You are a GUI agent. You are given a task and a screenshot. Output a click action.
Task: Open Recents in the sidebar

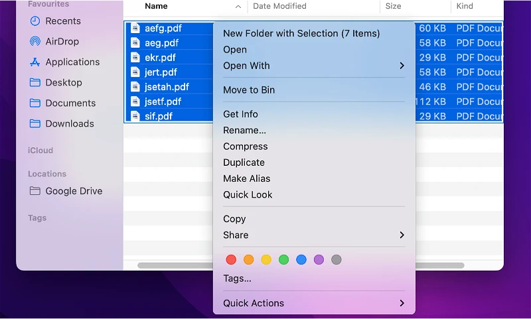(63, 21)
